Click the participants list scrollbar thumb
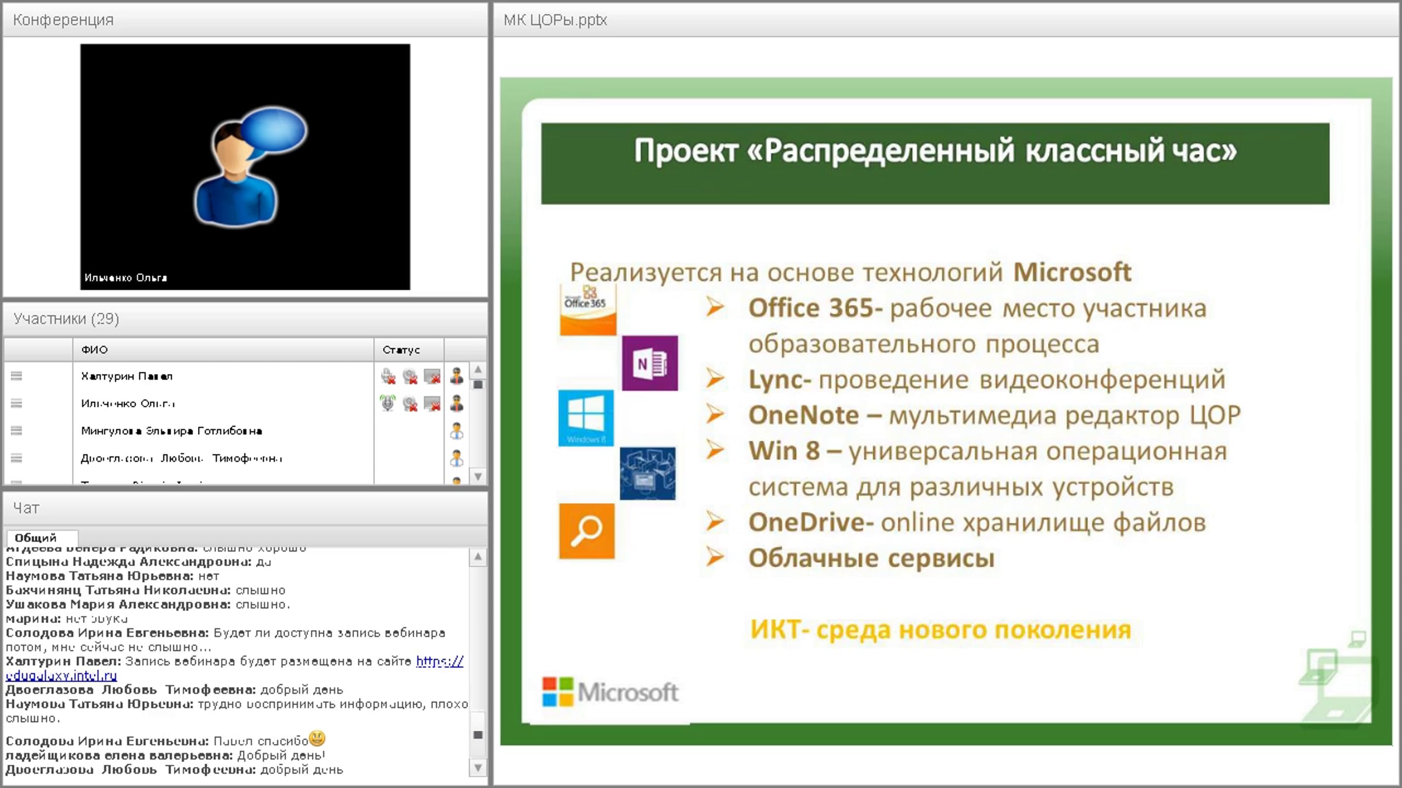 pos(478,385)
